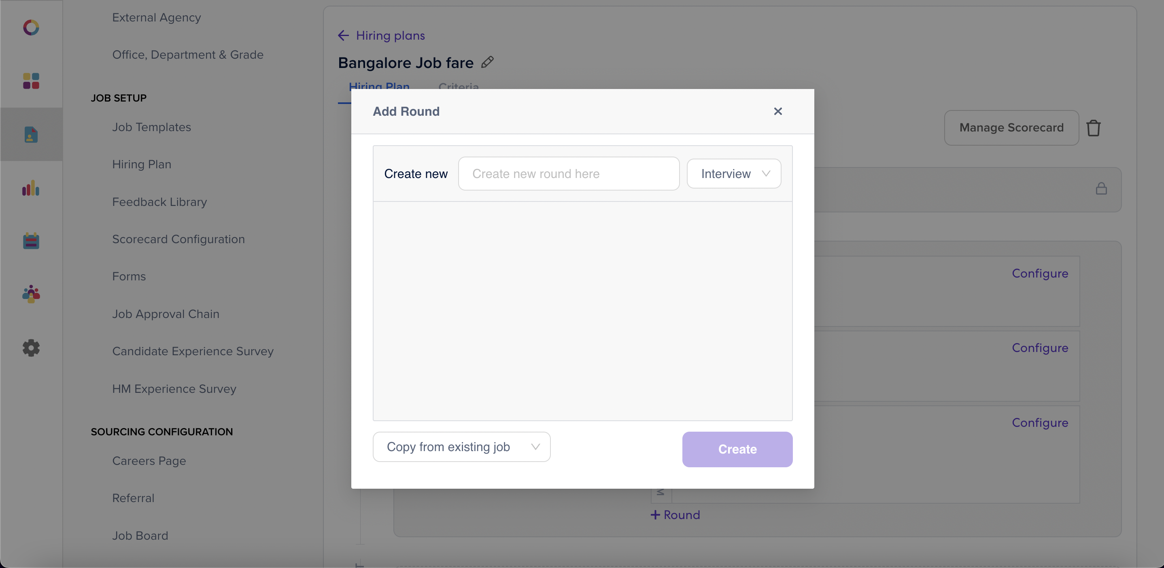Focus the Create new round here field

[x=569, y=174]
